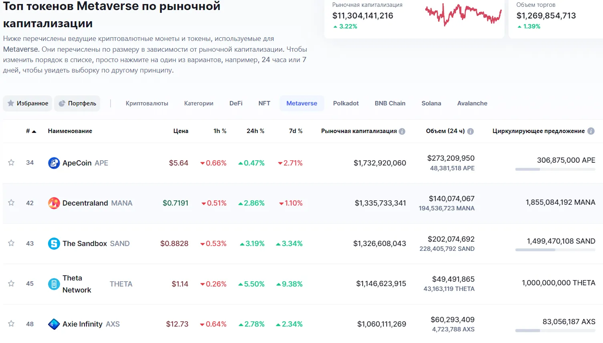The image size is (603, 343).
Task: Sort by 1h % column header
Action: tap(220, 131)
